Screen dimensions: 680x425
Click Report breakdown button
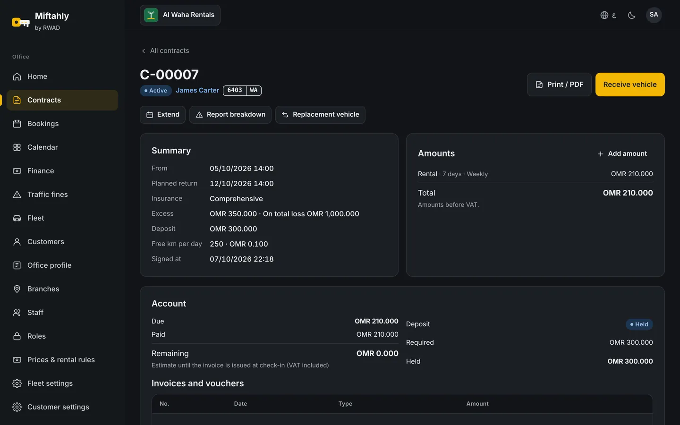pos(230,115)
